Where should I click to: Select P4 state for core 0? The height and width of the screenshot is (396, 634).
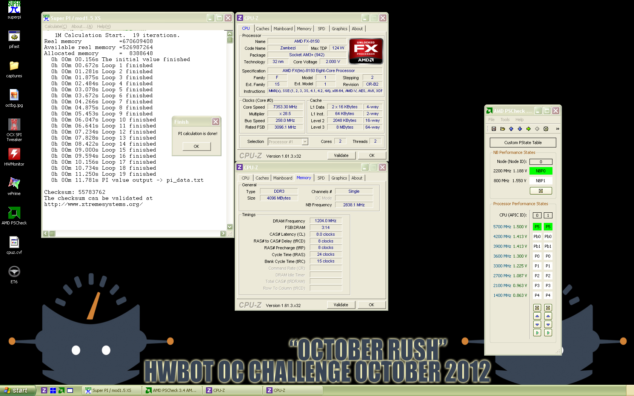[x=537, y=295]
